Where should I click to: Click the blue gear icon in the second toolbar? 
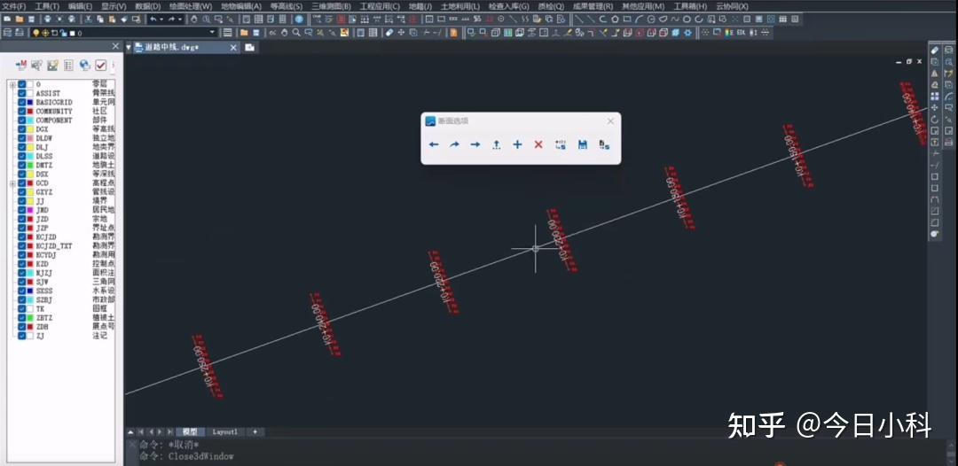pyautogui.click(x=688, y=32)
